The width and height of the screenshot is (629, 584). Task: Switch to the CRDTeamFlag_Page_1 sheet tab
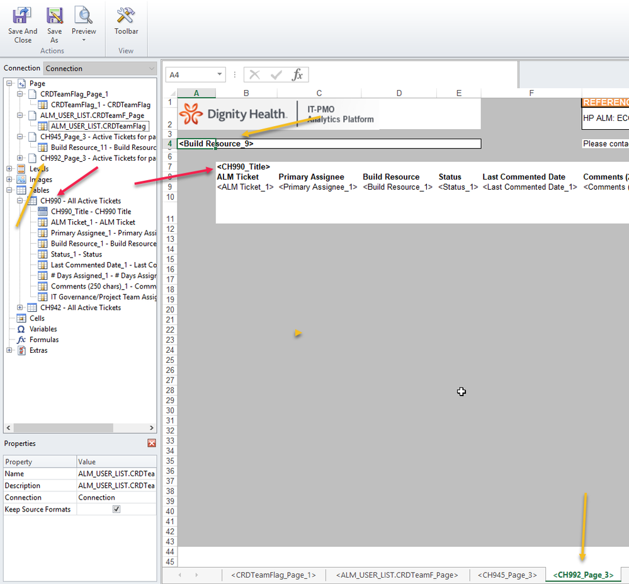tap(273, 575)
